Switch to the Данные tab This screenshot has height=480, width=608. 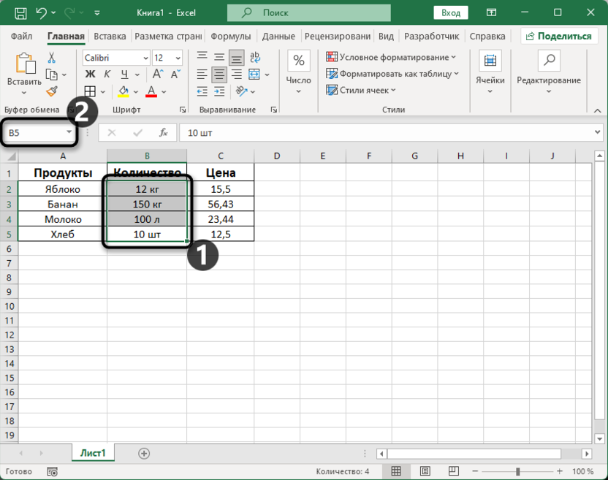[278, 37]
